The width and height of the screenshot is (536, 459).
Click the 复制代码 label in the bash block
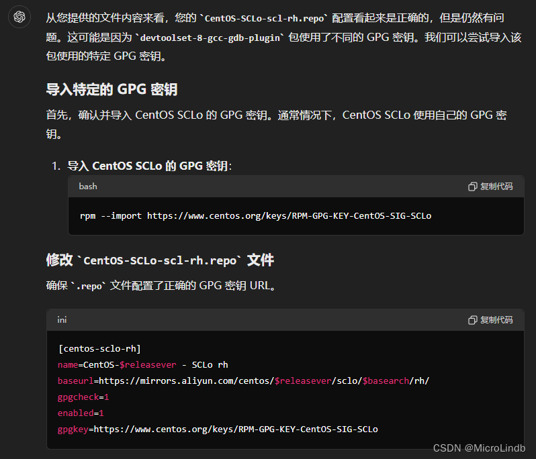pos(496,187)
